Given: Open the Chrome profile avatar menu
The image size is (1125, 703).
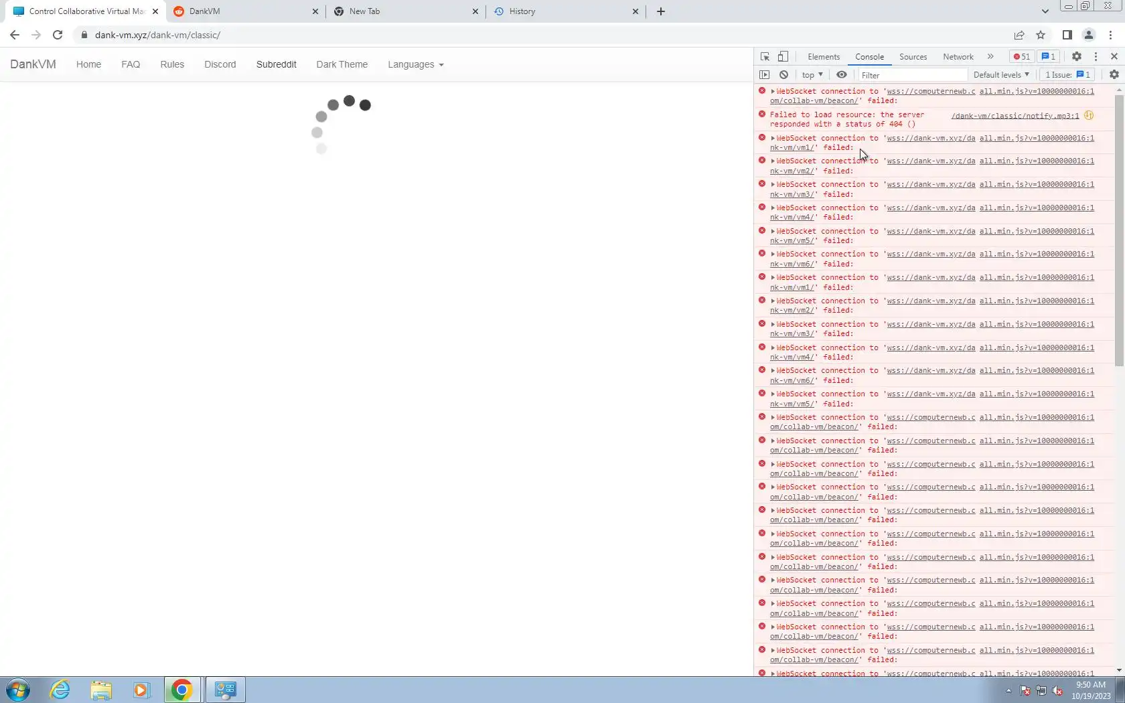Looking at the screenshot, I should (x=1089, y=35).
